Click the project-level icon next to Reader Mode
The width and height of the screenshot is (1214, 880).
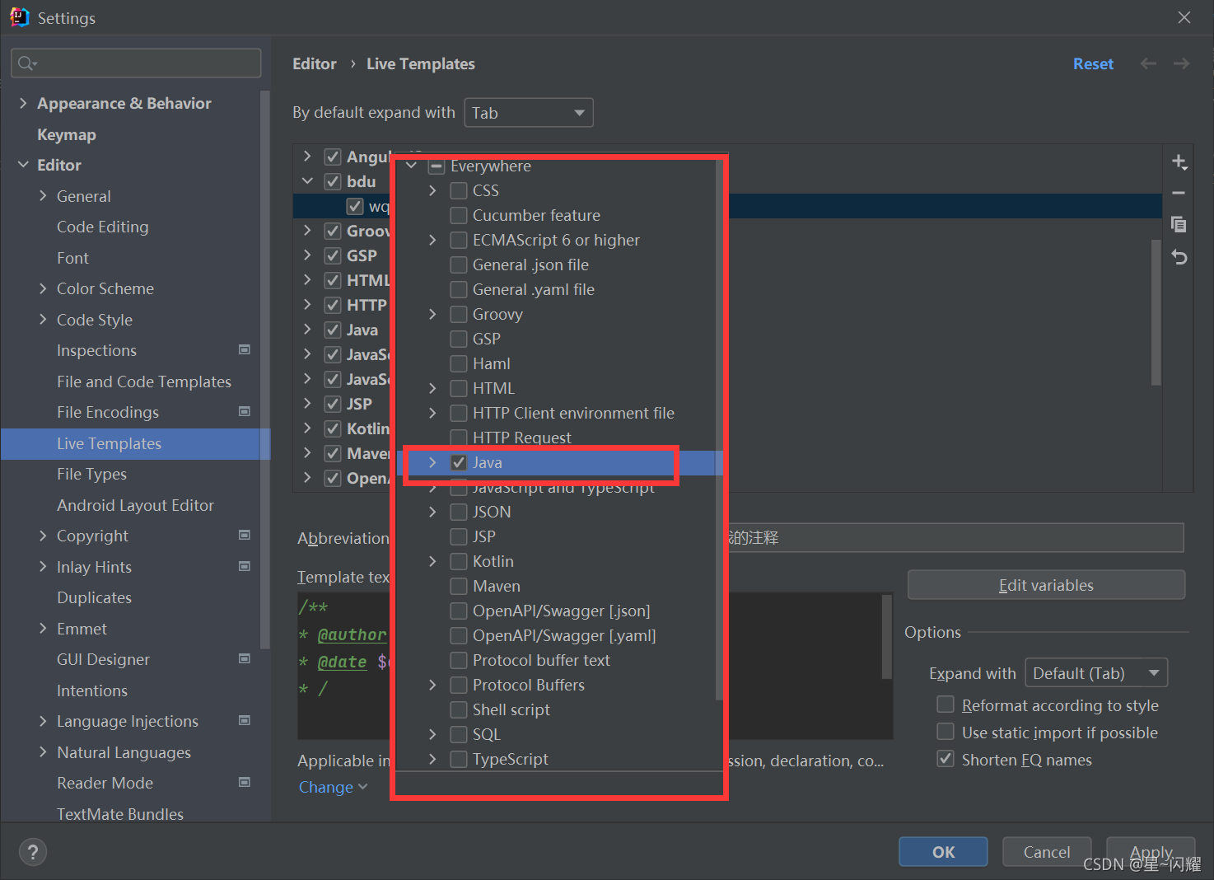tap(245, 782)
